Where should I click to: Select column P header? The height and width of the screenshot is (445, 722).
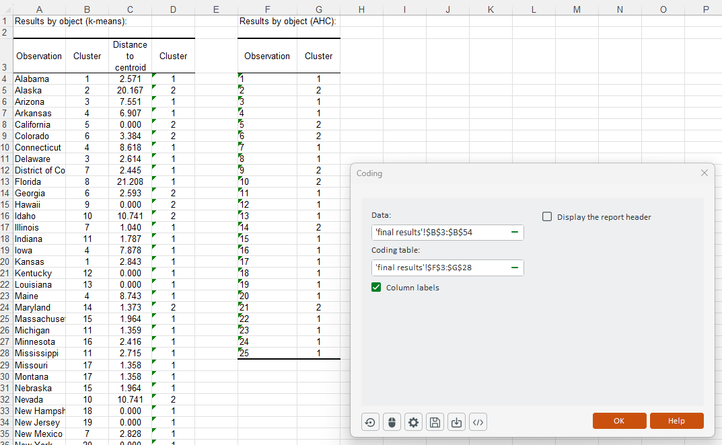(x=706, y=9)
